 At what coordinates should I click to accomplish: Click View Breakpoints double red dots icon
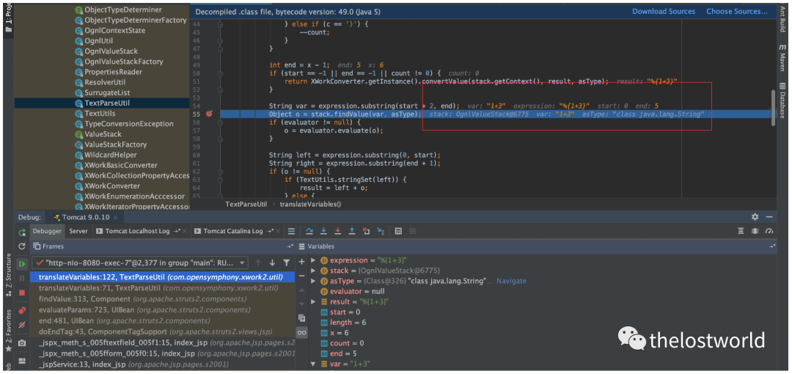(22, 309)
